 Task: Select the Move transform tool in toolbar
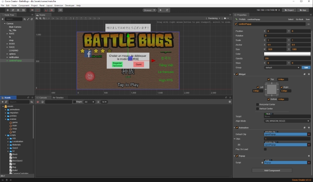click(7, 10)
